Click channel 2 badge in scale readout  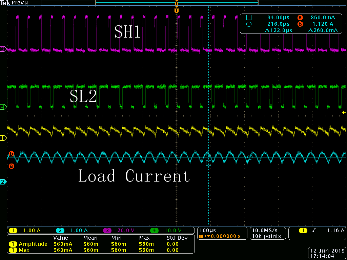click(x=60, y=231)
